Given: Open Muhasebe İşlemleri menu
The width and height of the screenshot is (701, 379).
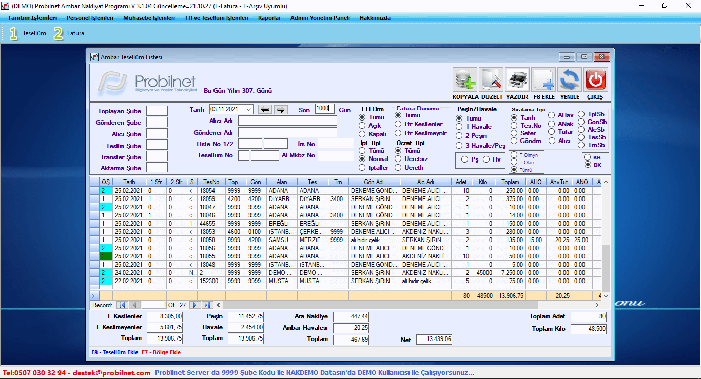Looking at the screenshot, I should coord(149,18).
